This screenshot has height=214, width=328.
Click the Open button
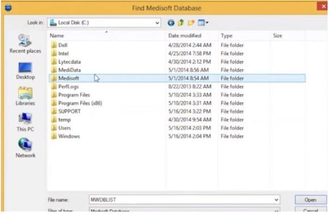coord(310,200)
